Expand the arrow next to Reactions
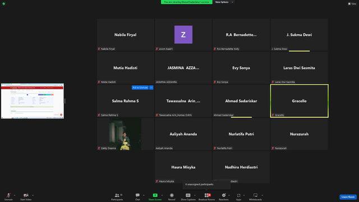 click(x=229, y=195)
